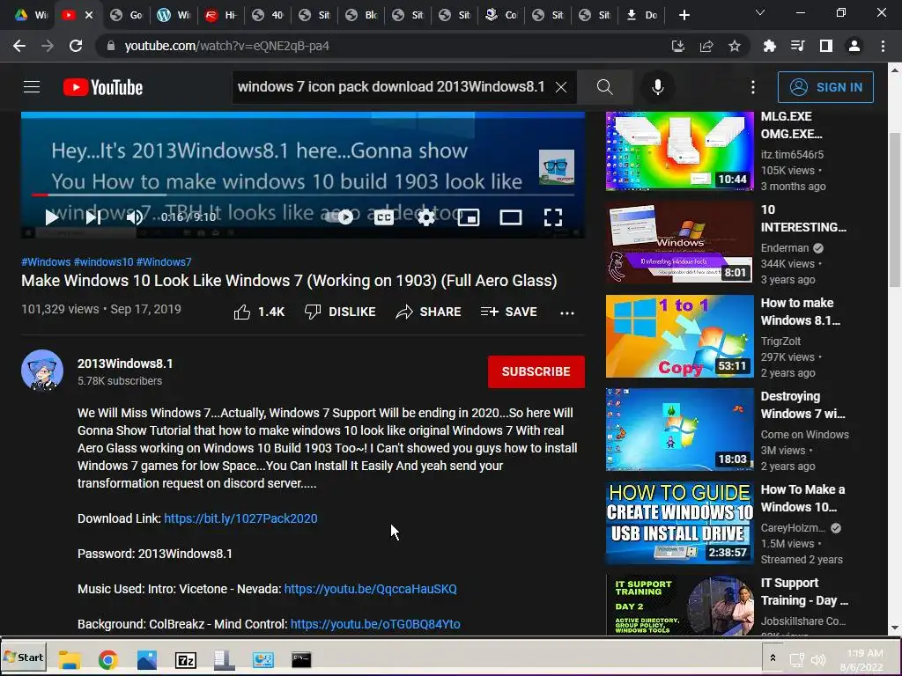This screenshot has width=902, height=676.
Task: Click the #Windows hashtag
Action: coord(46,262)
